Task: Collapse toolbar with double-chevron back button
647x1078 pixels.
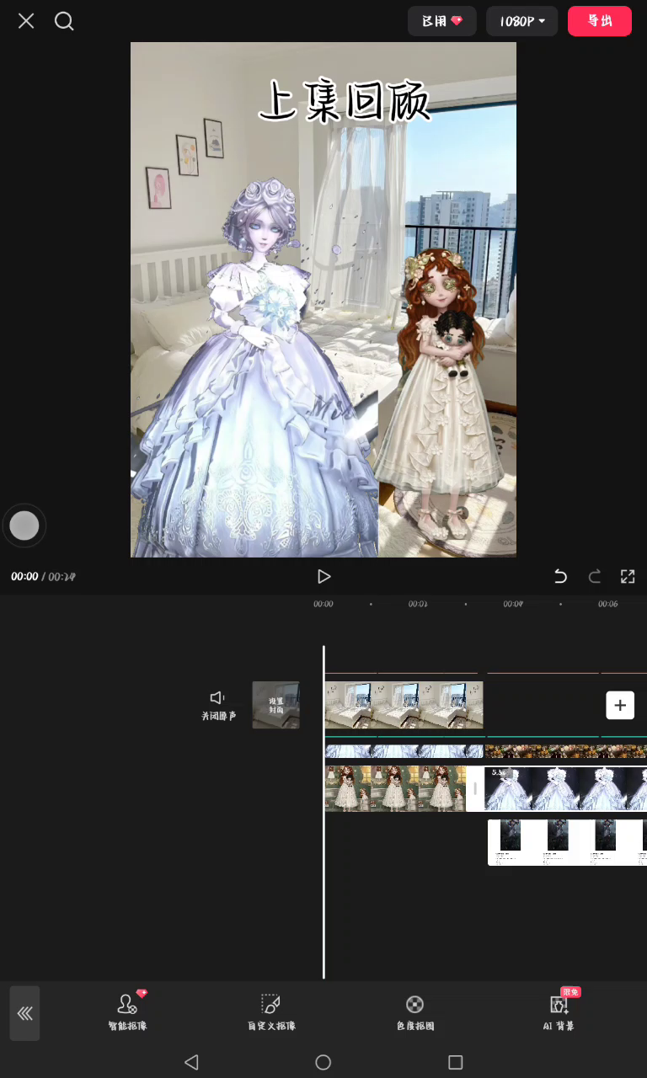Action: pos(24,1013)
